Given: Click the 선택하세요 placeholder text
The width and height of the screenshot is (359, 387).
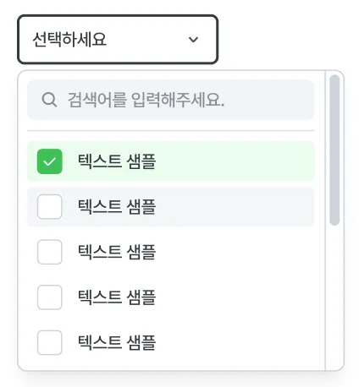Looking at the screenshot, I should [69, 39].
